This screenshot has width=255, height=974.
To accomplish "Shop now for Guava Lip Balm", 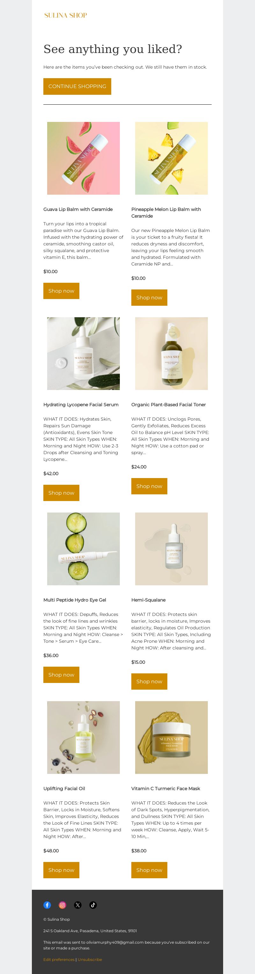I will point(61,291).
